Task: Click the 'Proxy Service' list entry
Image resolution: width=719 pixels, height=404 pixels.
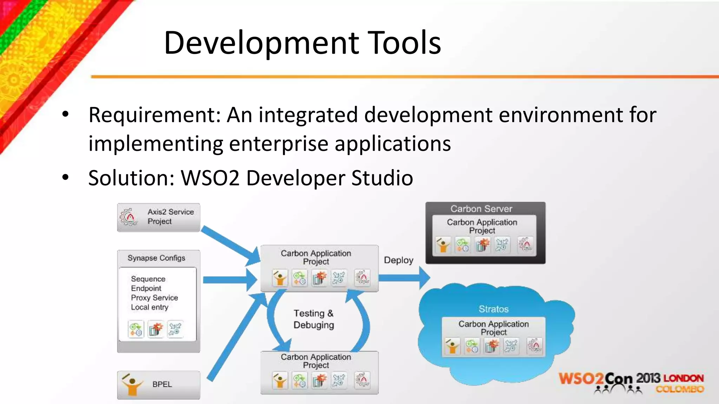Action: [x=154, y=298]
